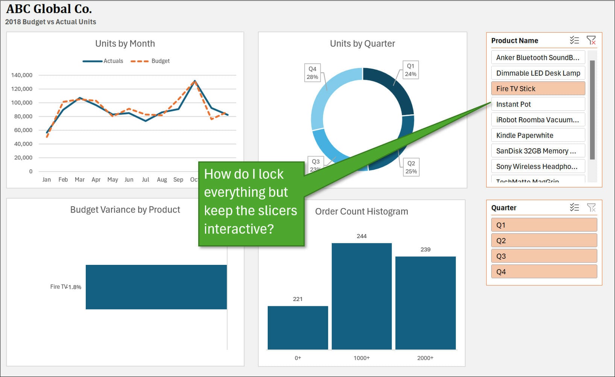
Task: Choose Instant Pot in product slicer
Action: click(538, 104)
